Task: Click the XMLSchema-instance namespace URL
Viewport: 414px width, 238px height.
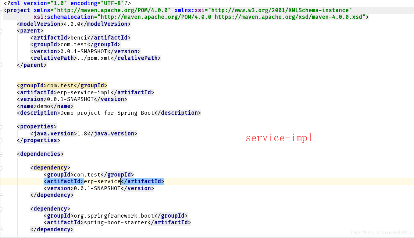Action: point(280,10)
